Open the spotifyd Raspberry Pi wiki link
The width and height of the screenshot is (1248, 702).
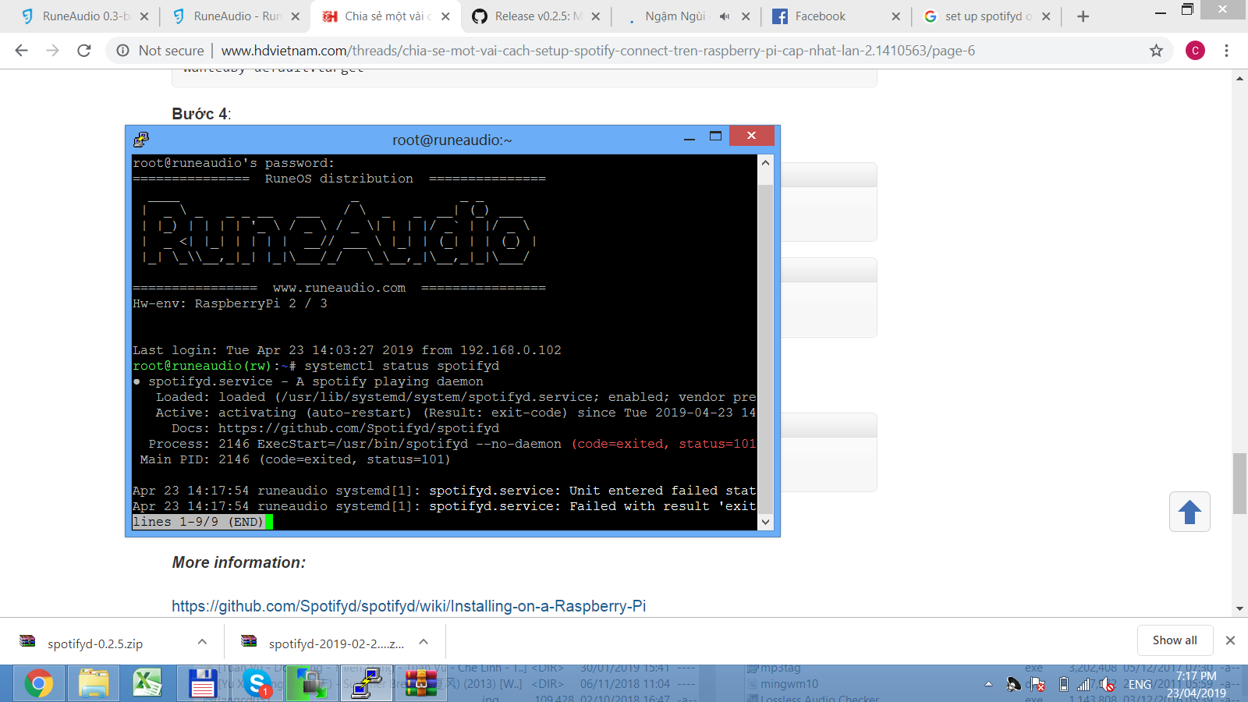coord(409,606)
